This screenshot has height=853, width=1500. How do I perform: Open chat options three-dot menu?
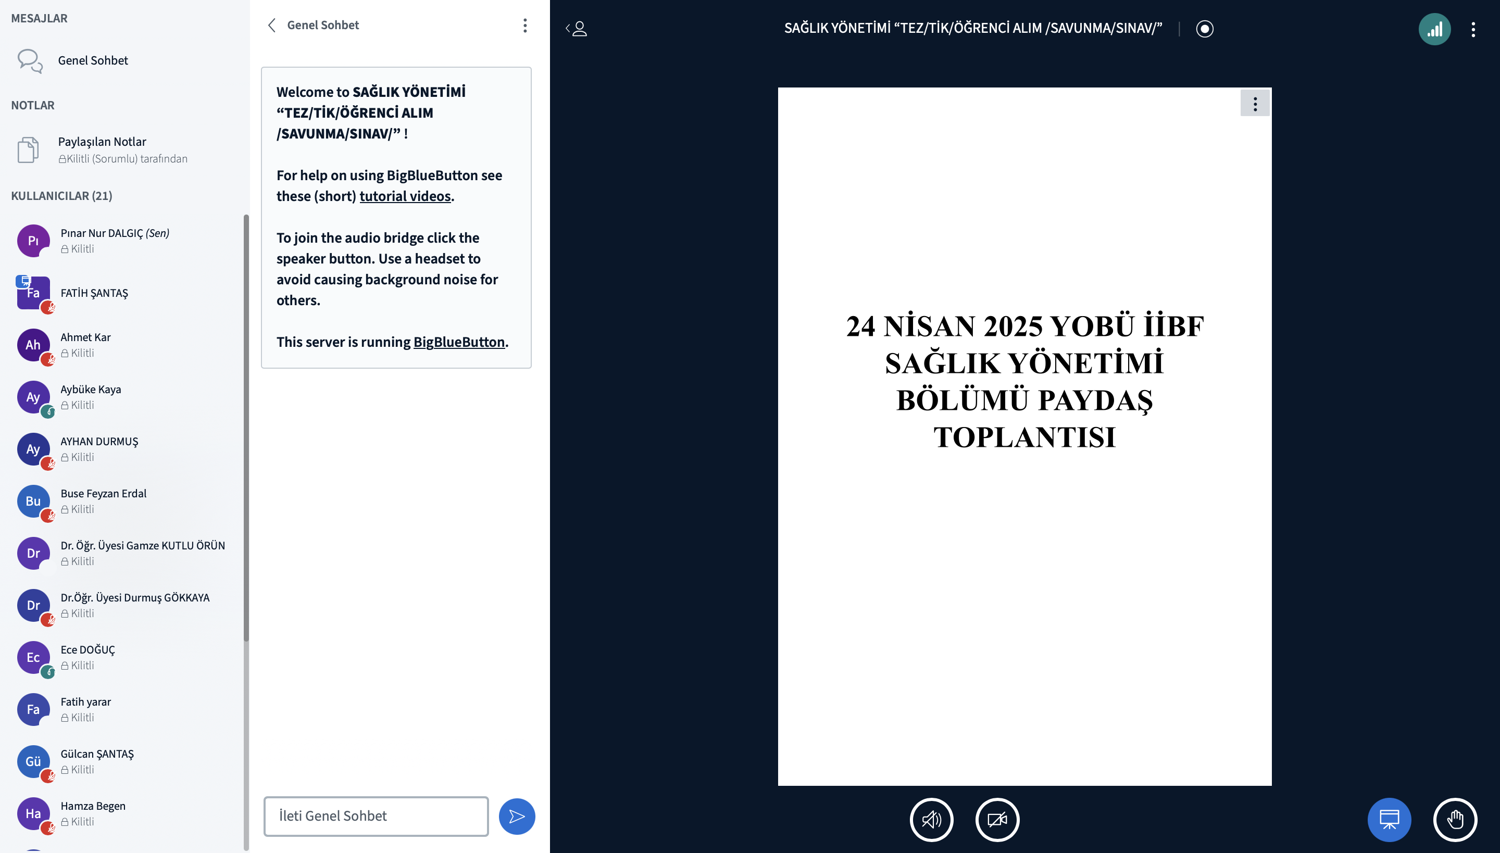525,25
